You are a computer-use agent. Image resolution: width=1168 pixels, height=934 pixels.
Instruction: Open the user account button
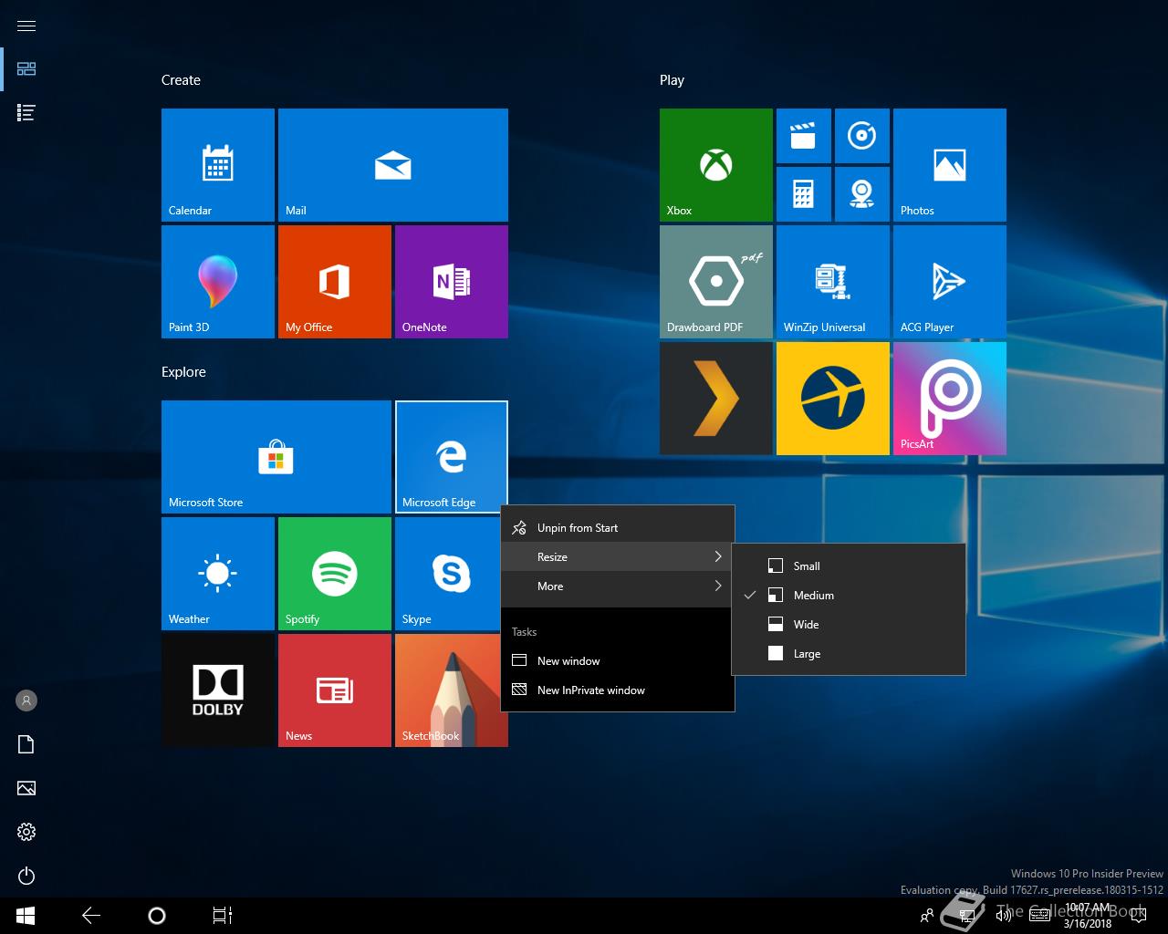[x=26, y=700]
